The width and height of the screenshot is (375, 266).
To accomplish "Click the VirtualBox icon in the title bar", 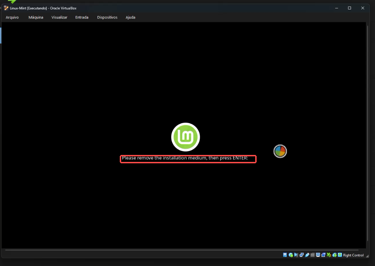I will click(6, 8).
